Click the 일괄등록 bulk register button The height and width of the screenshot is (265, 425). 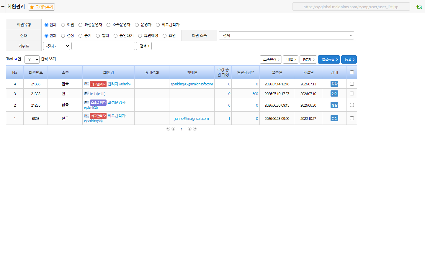pos(329,59)
